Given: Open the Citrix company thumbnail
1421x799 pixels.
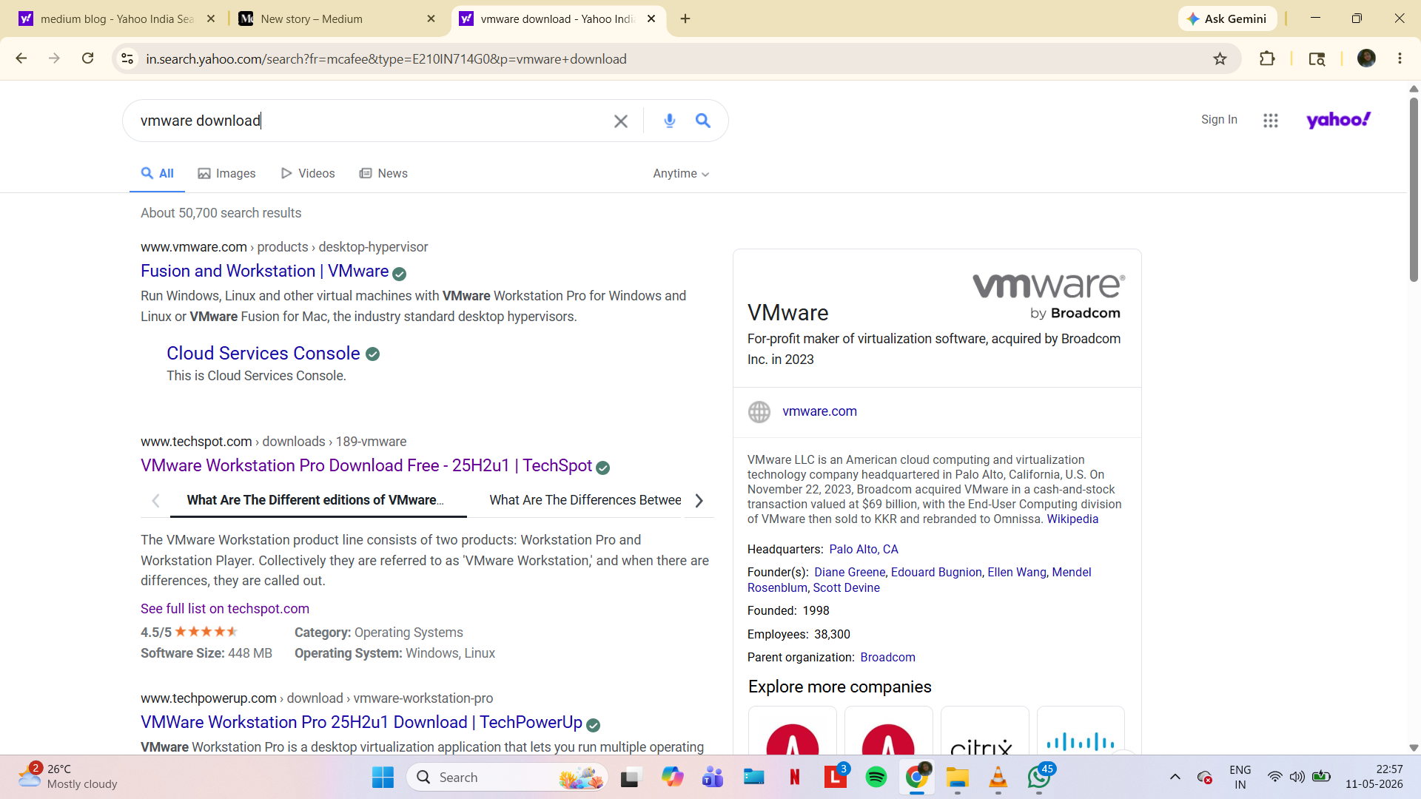Looking at the screenshot, I should [984, 731].
